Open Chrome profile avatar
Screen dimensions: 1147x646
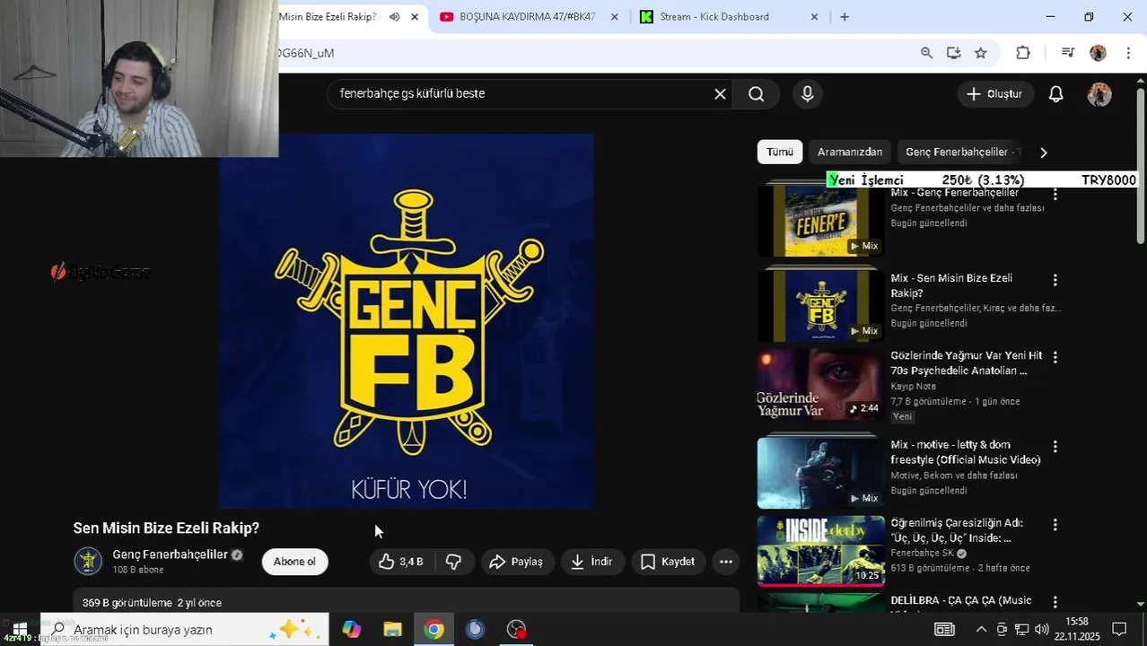[1099, 53]
